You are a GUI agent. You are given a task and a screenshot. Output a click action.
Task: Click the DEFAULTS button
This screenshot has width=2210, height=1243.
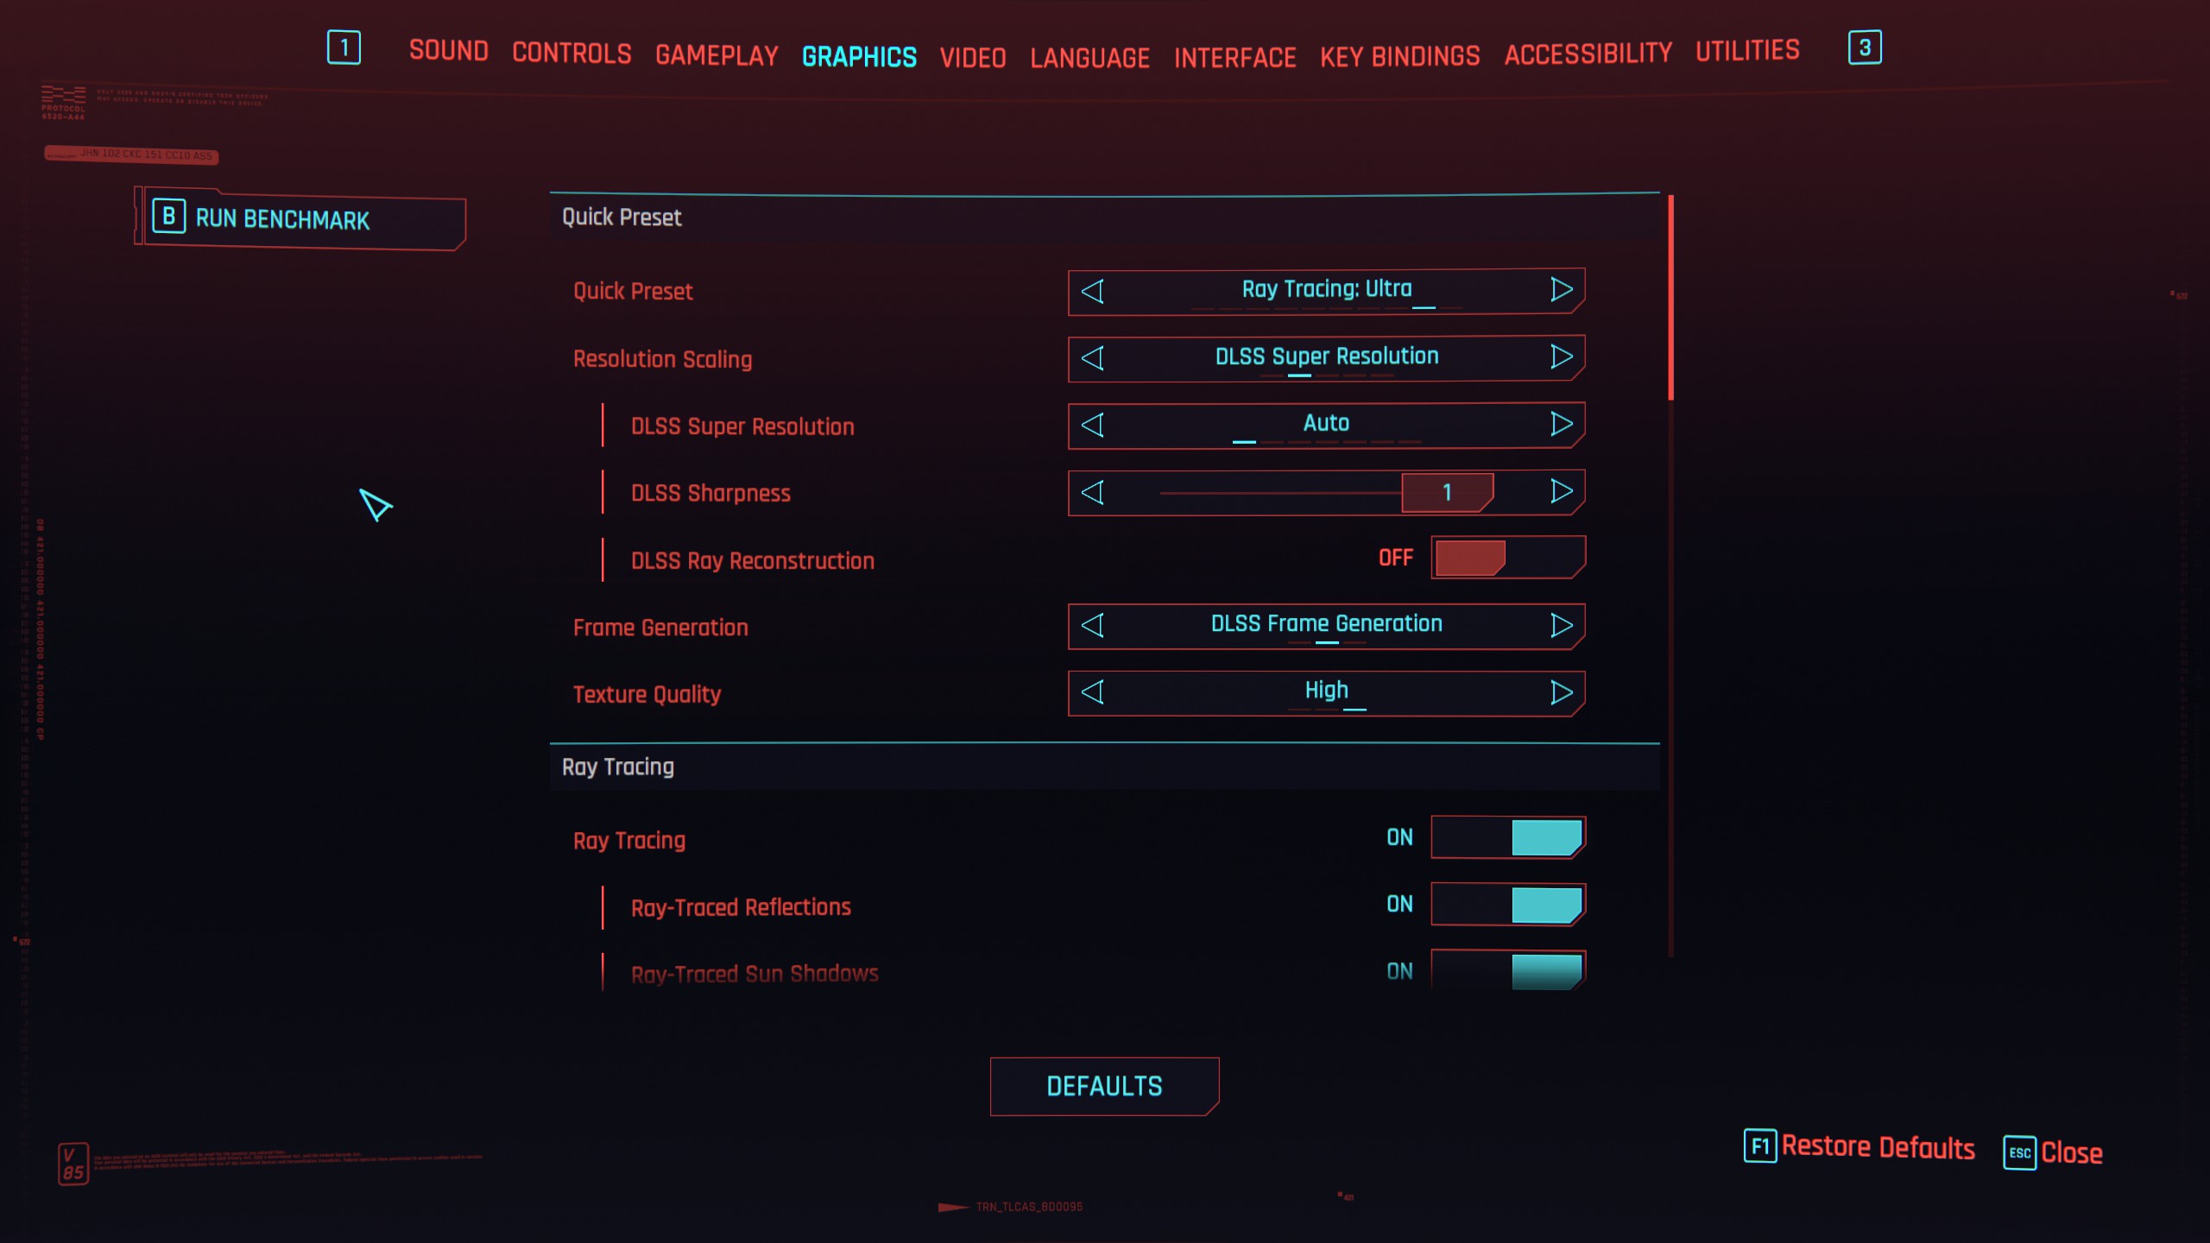(x=1105, y=1085)
